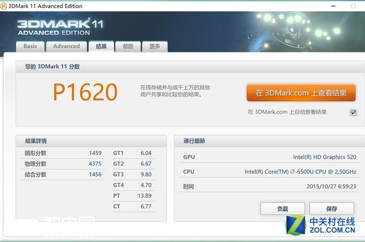This screenshot has width=365, height=242.
Task: Click the P1620 score value
Action: [x=85, y=92]
